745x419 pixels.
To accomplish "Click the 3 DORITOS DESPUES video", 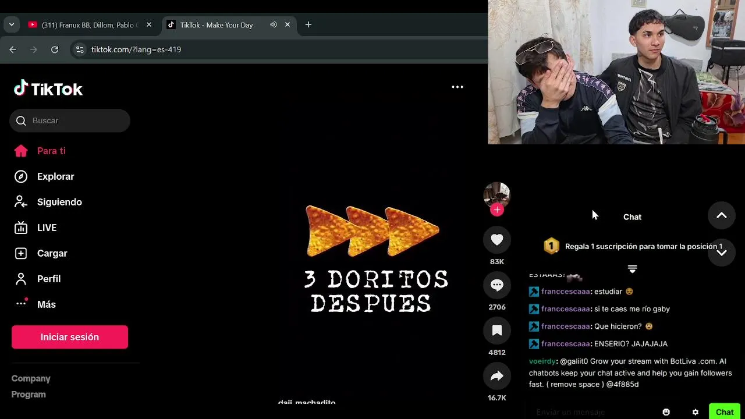I will [x=375, y=259].
